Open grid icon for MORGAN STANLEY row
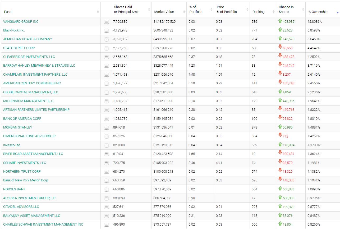 107,128
